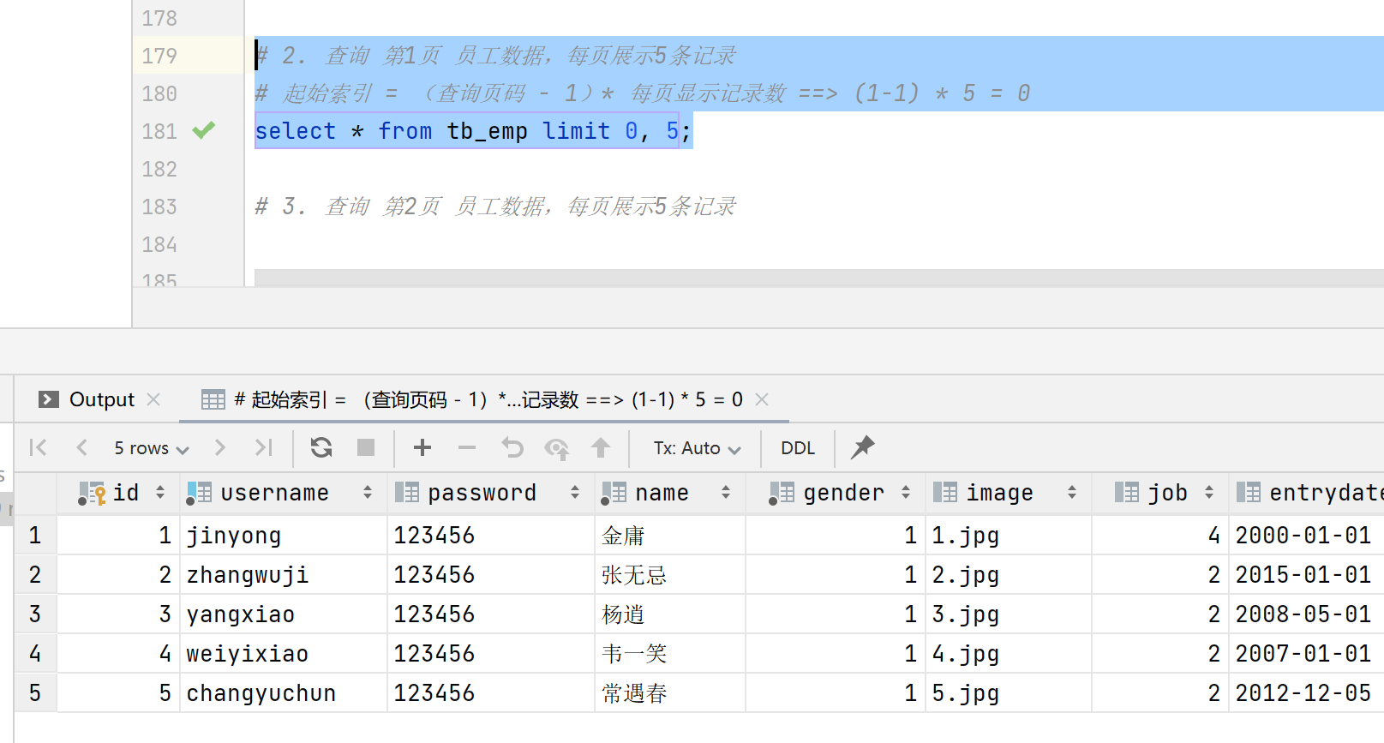The width and height of the screenshot is (1384, 743).
Task: Select the image cell 3.jpg
Action: (x=1009, y=614)
